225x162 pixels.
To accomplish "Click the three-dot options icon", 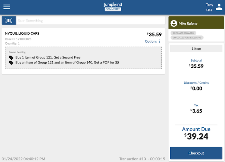I will 159,41.
